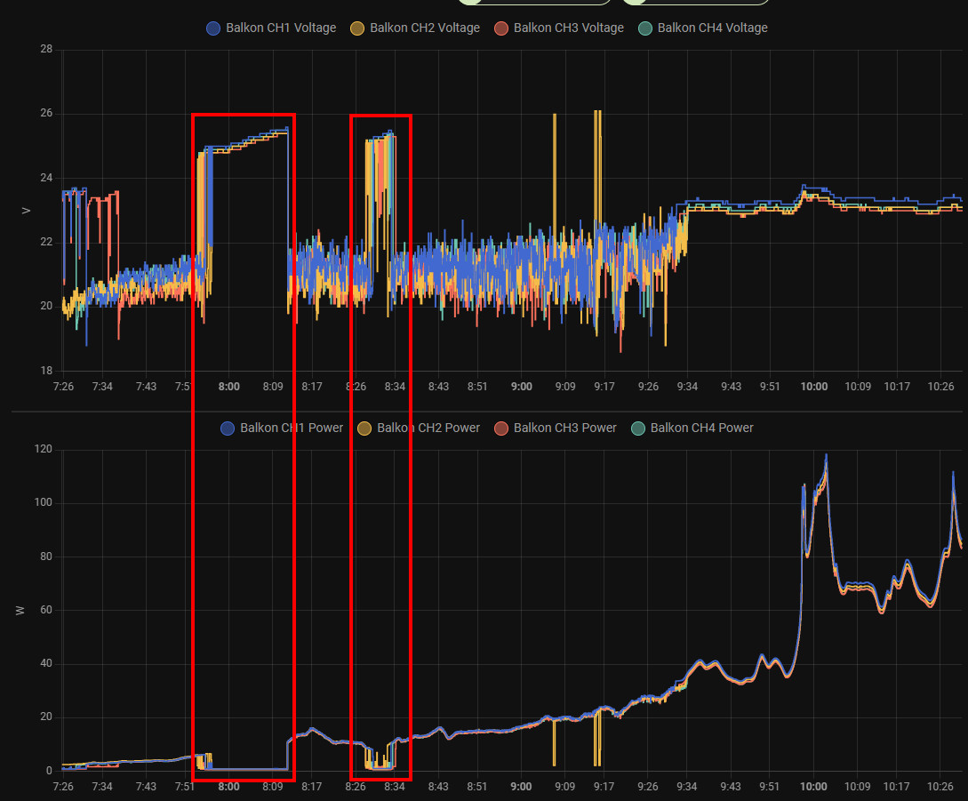Viewport: 968px width, 801px height.
Task: Click the 8:00 tick on power chart axis
Action: click(229, 787)
